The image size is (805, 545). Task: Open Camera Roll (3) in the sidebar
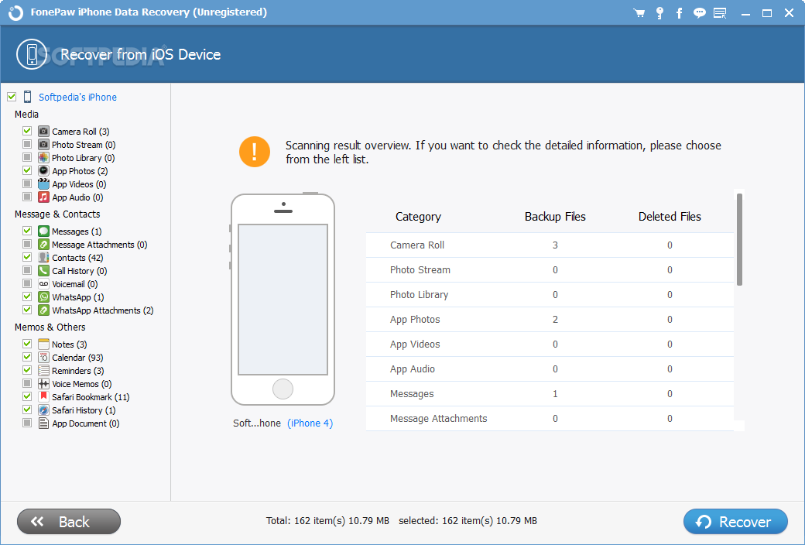pyautogui.click(x=80, y=132)
